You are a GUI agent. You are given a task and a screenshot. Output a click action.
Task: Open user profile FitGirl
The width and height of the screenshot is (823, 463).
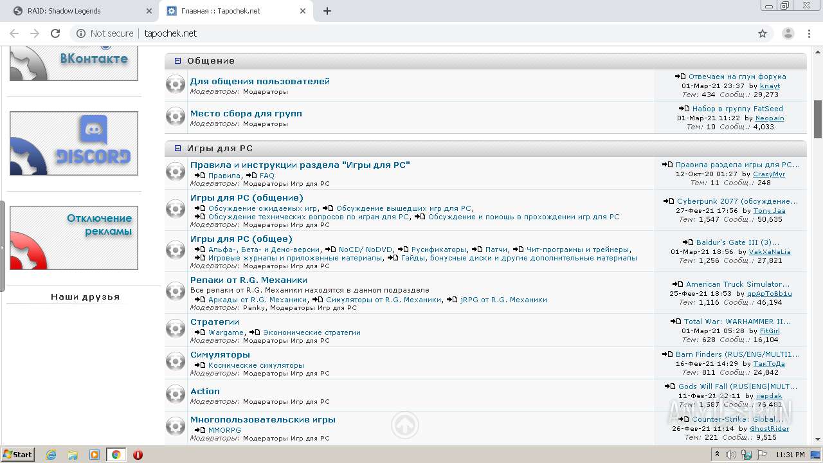click(770, 331)
